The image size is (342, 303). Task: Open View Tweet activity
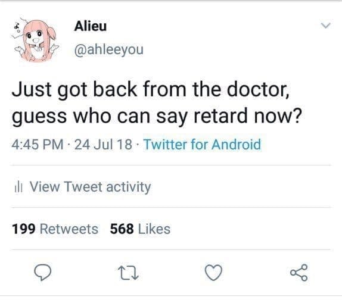[90, 187]
